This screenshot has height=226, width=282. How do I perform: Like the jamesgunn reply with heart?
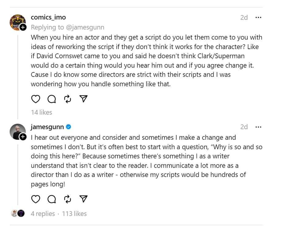[x=36, y=199]
